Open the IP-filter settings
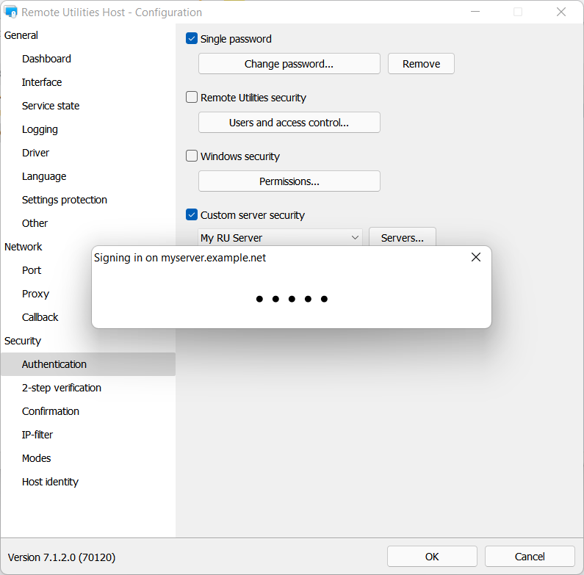This screenshot has width=584, height=575. [x=37, y=435]
